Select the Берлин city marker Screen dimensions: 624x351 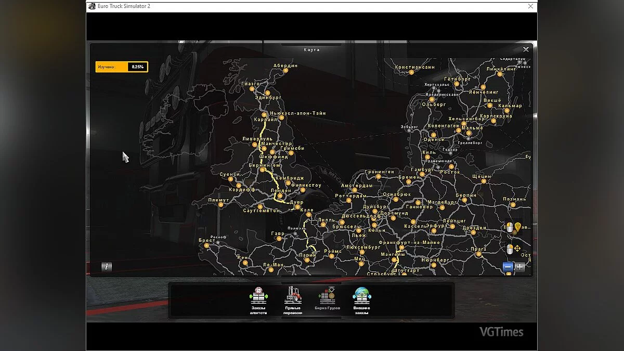464,201
